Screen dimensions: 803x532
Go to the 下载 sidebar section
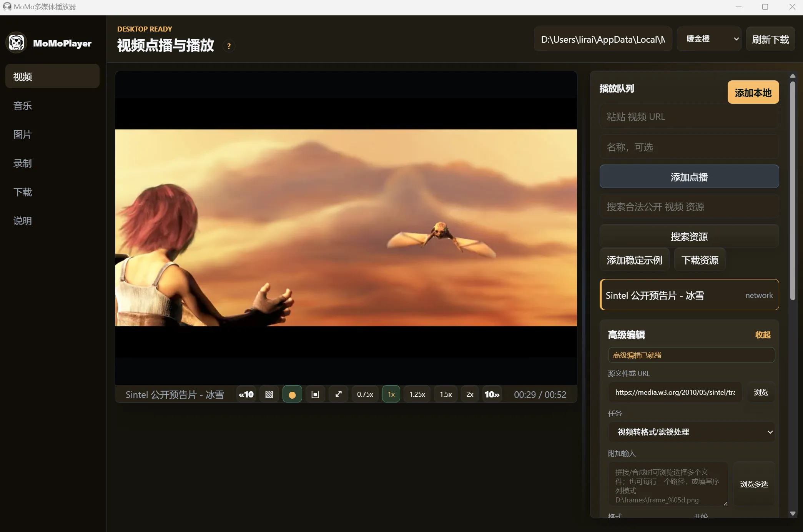tap(52, 192)
